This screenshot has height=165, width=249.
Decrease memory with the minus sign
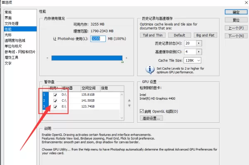[47, 58]
